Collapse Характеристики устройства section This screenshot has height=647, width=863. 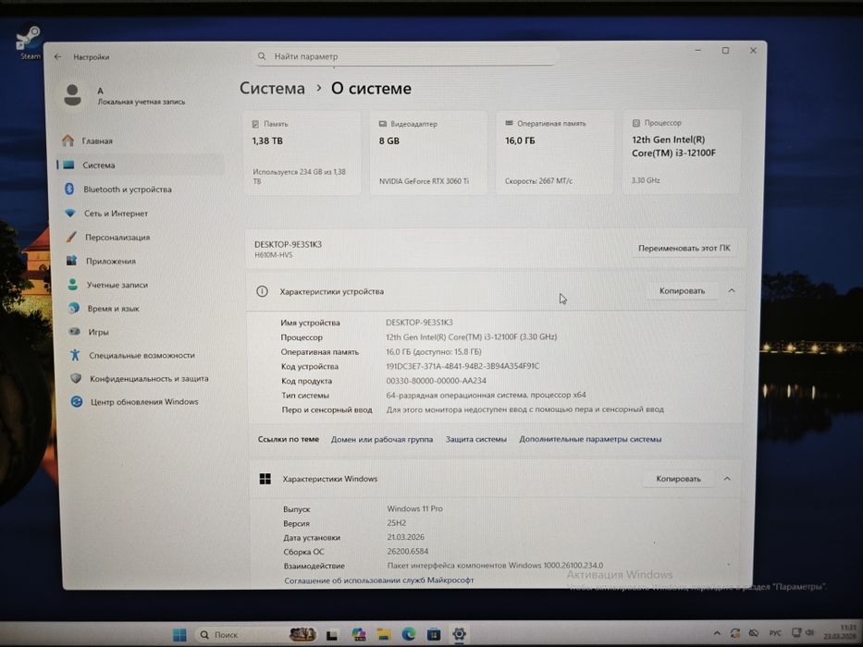732,290
